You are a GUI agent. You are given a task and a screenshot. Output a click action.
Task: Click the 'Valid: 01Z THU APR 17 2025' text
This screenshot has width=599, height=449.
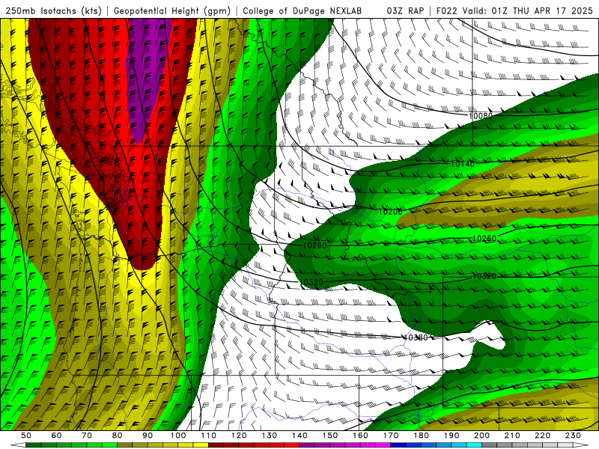(x=528, y=10)
